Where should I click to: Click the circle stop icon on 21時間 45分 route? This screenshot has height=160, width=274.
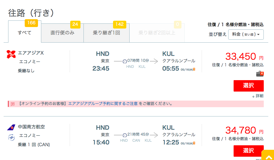[x=124, y=135]
